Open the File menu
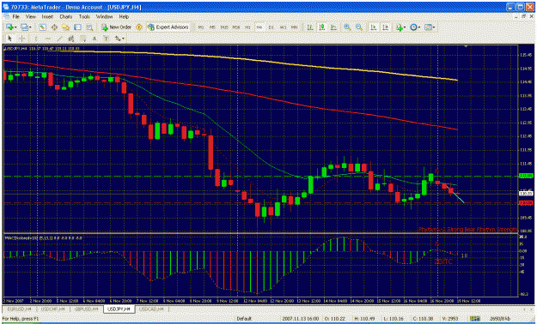 [x=15, y=16]
